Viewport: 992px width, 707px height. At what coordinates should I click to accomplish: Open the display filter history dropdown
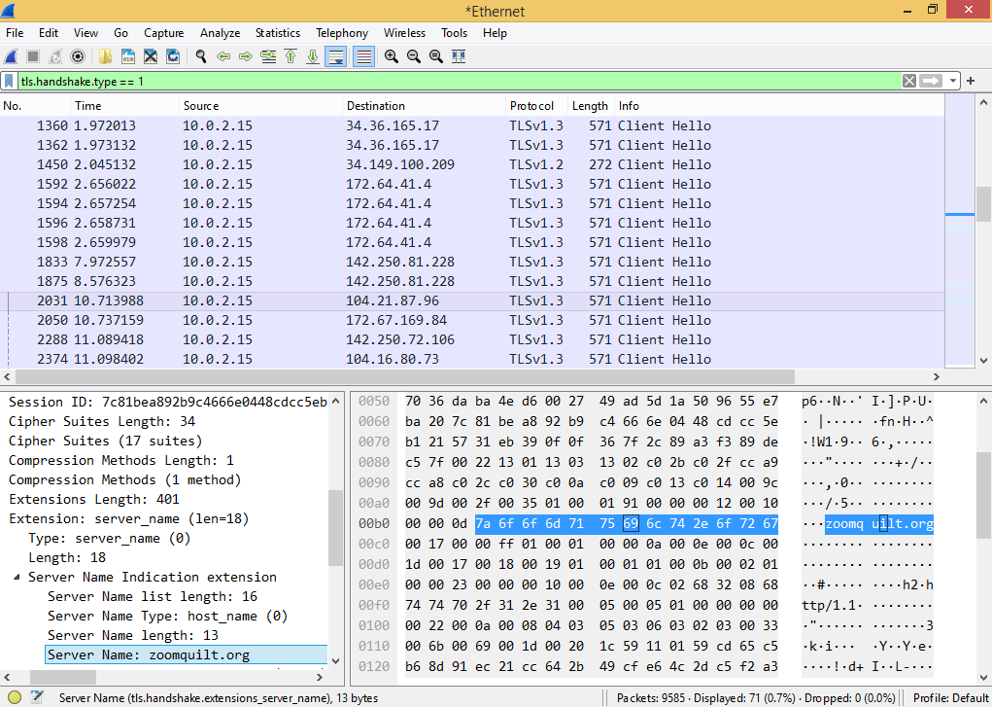click(x=953, y=81)
